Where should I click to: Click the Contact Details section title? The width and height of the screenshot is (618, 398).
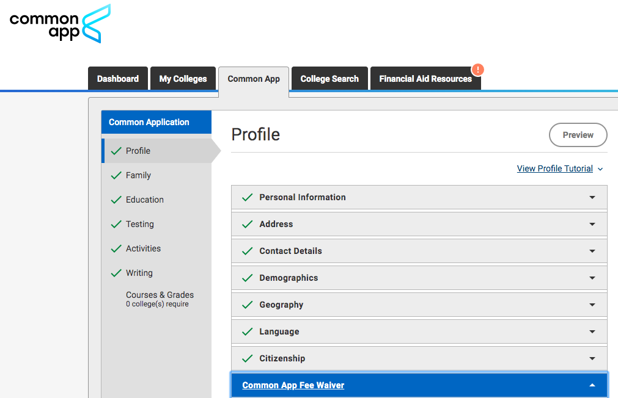(290, 251)
